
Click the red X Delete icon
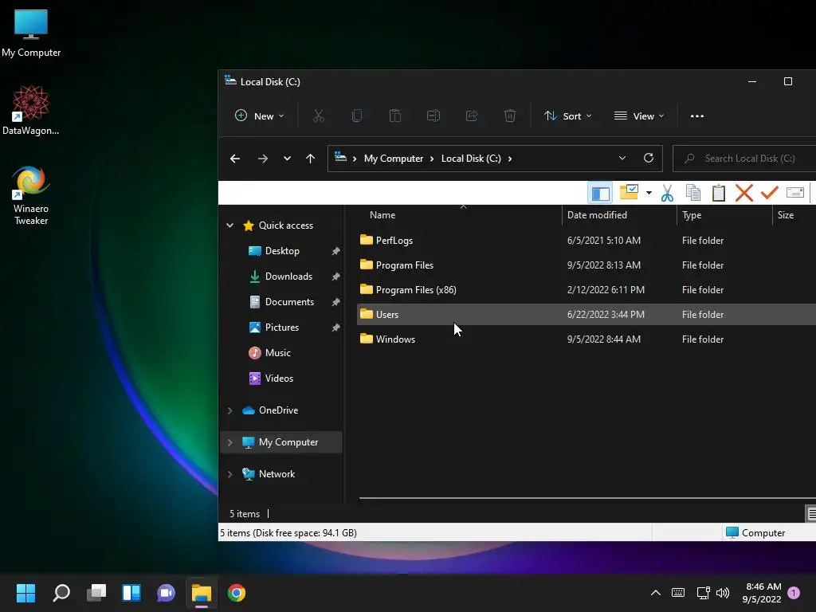pyautogui.click(x=743, y=193)
